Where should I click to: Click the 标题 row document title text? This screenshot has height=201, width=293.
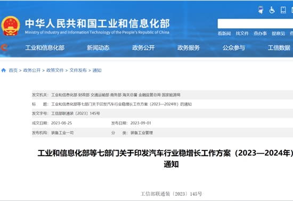(x=121, y=104)
